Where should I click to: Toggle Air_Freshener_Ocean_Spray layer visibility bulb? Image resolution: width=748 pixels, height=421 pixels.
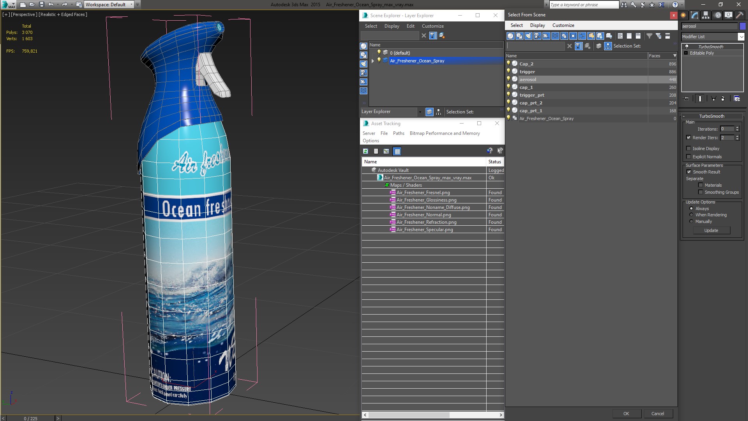pyautogui.click(x=379, y=60)
